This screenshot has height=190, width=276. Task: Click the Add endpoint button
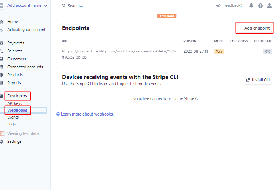click(x=255, y=28)
